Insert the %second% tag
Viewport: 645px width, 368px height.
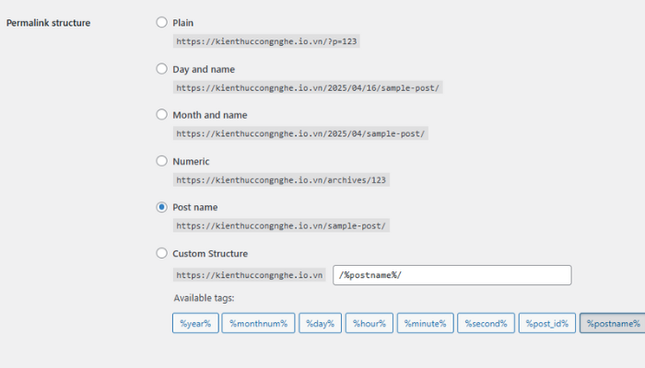[x=485, y=323]
